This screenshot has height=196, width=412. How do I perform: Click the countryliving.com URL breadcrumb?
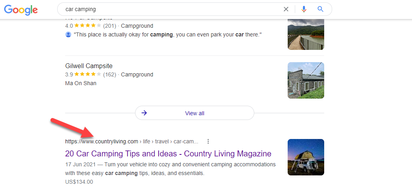point(132,141)
